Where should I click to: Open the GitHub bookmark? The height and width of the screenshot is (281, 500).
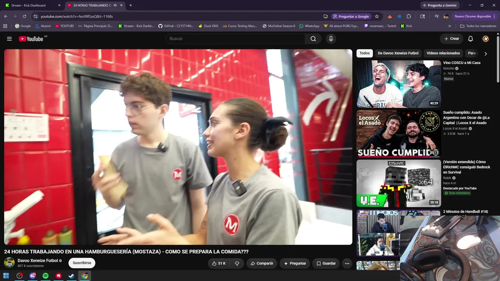pyautogui.click(x=176, y=26)
